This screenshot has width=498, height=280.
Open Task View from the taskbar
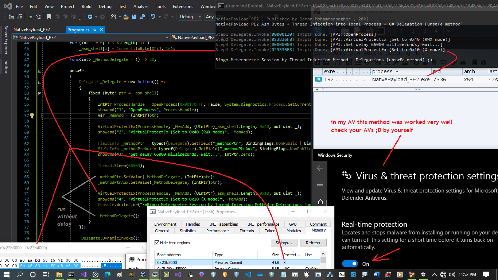(x=46, y=274)
